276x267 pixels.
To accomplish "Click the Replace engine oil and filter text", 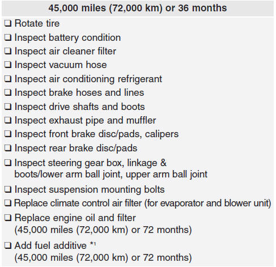I will (75, 218).
